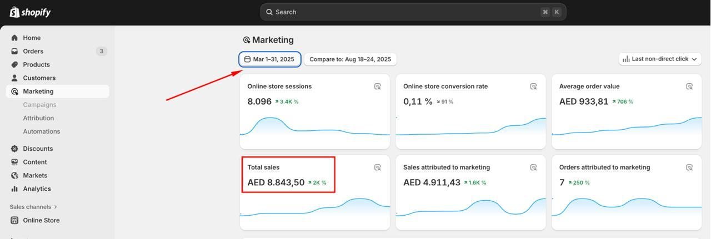Open Attribution under Marketing
Viewport: 711px width, 239px height.
38,118
